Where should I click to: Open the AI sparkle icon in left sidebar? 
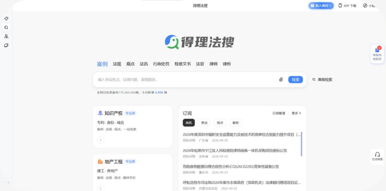(x=6, y=19)
